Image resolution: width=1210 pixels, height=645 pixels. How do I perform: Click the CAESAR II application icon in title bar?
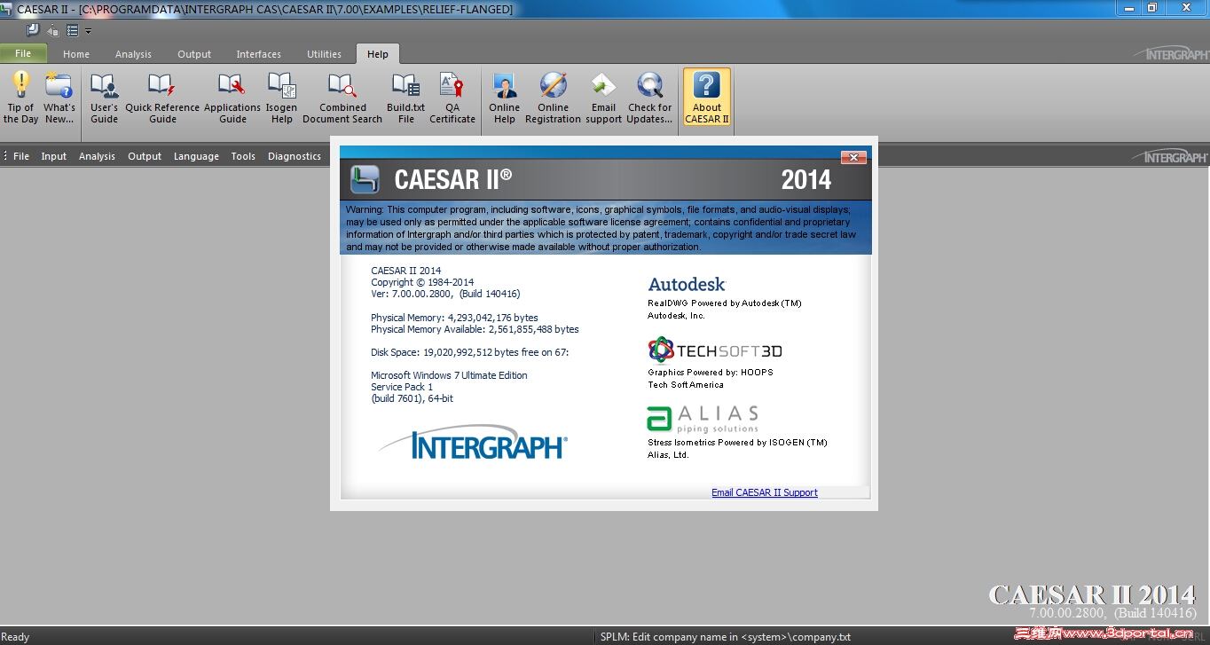[8, 9]
